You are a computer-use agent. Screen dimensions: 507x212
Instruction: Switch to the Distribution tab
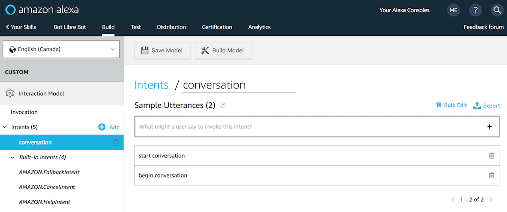[x=172, y=27]
